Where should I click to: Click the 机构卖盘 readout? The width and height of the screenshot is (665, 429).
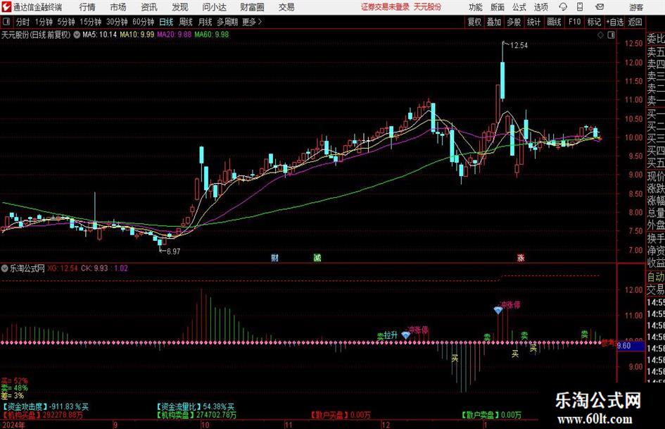coord(196,415)
